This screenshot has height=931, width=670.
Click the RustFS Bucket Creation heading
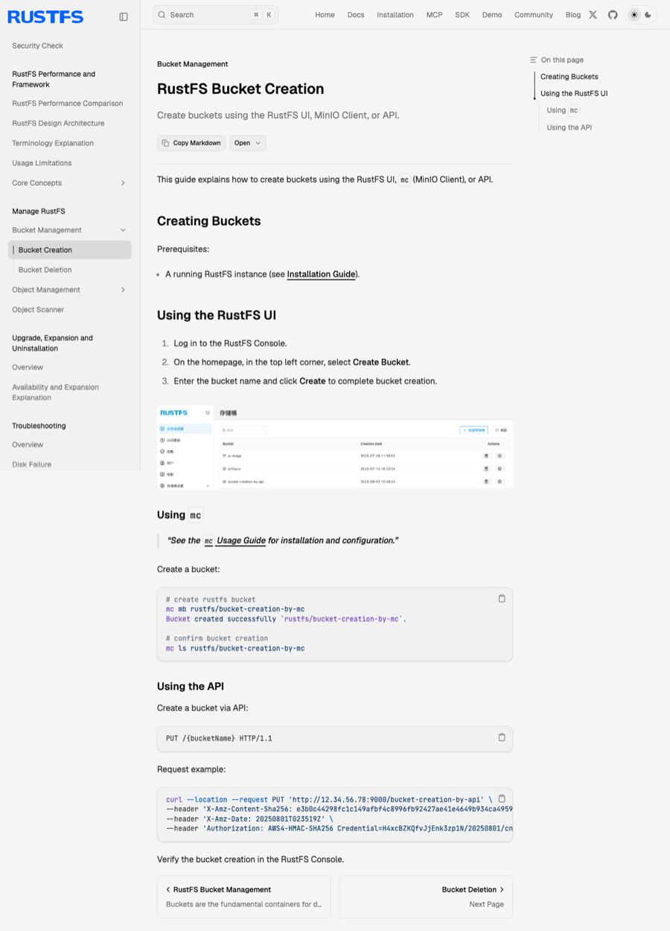[x=240, y=89]
